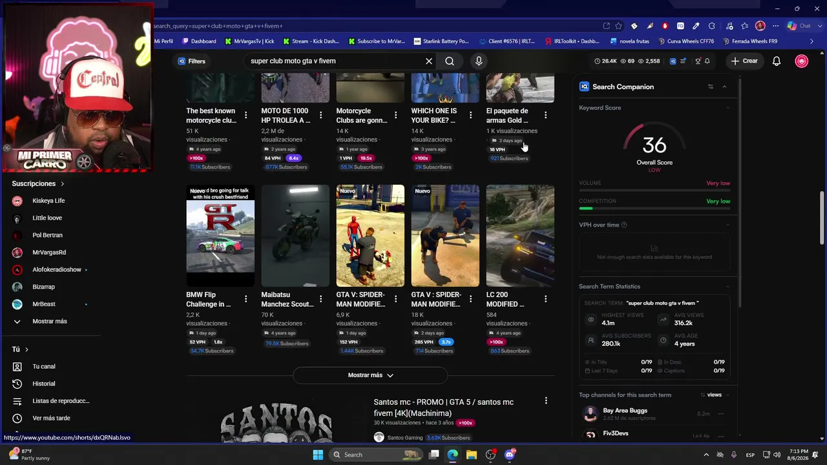Open the Copilot Chat button
Screen dimensions: 827x465
click(x=799, y=26)
